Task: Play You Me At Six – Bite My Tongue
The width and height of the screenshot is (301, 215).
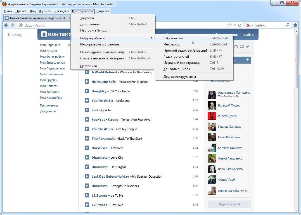Action: coord(87,129)
